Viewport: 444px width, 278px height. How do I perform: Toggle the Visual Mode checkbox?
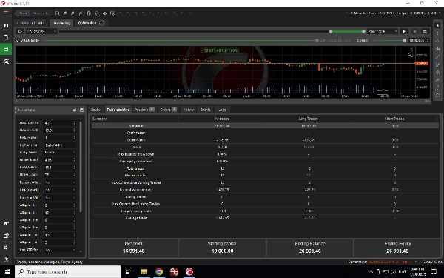pyautogui.click(x=18, y=40)
